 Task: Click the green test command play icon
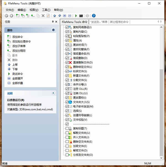tap(76, 16)
